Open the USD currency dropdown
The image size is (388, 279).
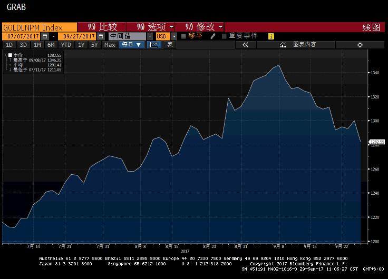tap(164, 36)
